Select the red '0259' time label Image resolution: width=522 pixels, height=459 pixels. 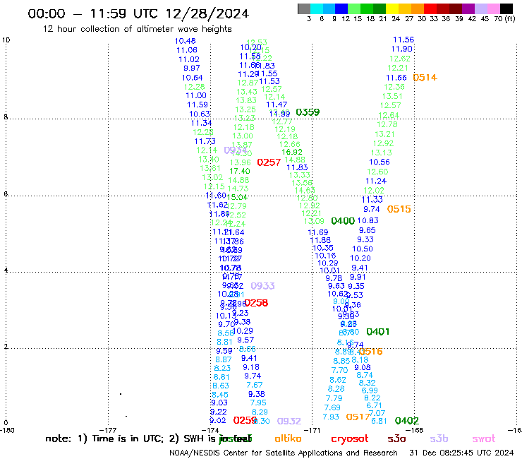pyautogui.click(x=245, y=420)
